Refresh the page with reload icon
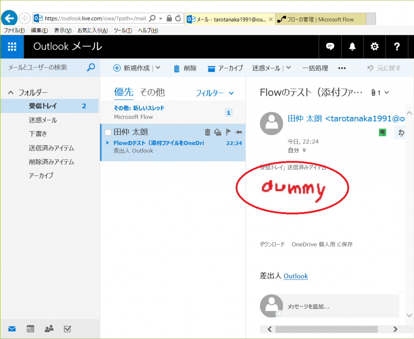Viewport: 414px width, 339px height. click(x=178, y=18)
